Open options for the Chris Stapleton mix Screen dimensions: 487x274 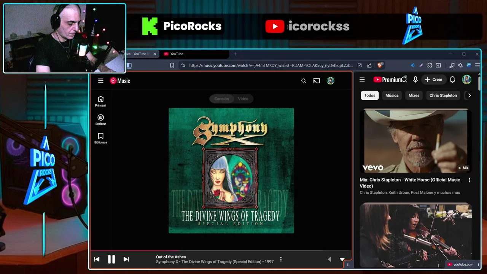[x=469, y=180]
